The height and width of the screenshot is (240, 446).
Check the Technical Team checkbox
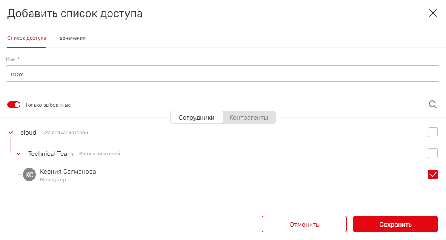433,153
